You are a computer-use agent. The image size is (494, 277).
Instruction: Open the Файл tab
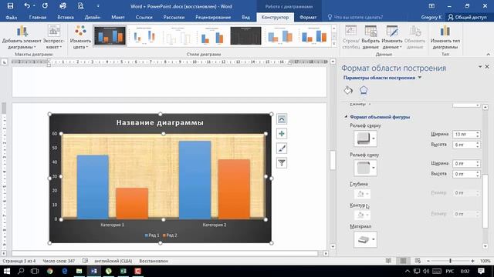pyautogui.click(x=12, y=17)
